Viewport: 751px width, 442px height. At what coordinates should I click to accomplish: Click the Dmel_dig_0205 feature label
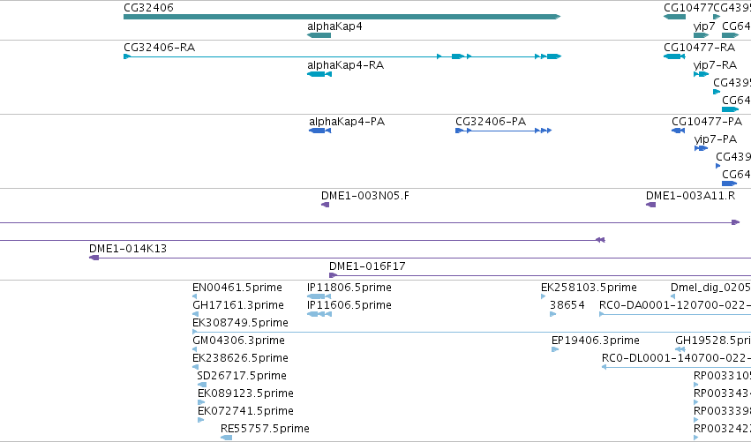[x=710, y=288]
